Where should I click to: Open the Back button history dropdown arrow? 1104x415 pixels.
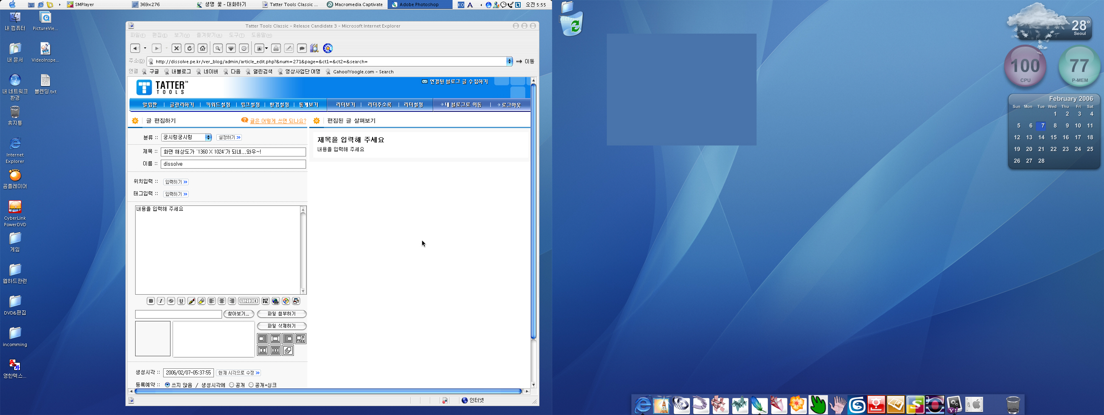coord(145,48)
